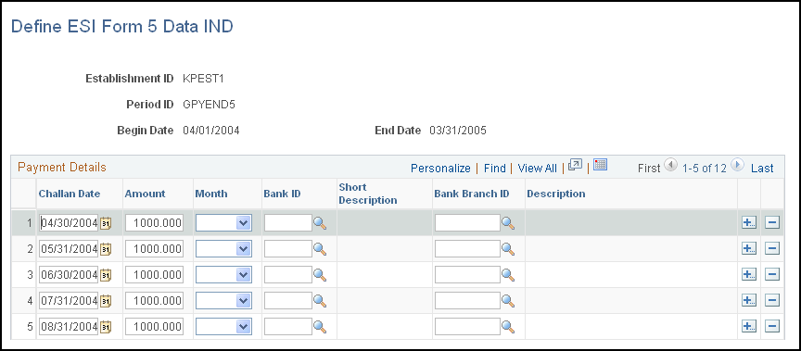The width and height of the screenshot is (801, 351).
Task: Look up Bank ID in row 1
Action: pos(320,223)
